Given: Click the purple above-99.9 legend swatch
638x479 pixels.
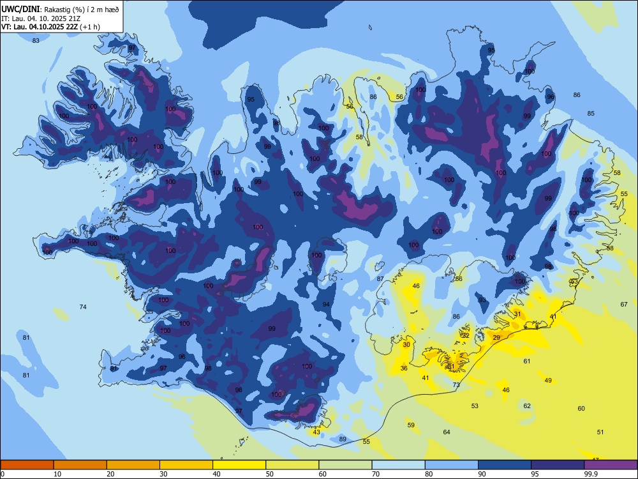Looking at the screenshot, I should point(611,465).
